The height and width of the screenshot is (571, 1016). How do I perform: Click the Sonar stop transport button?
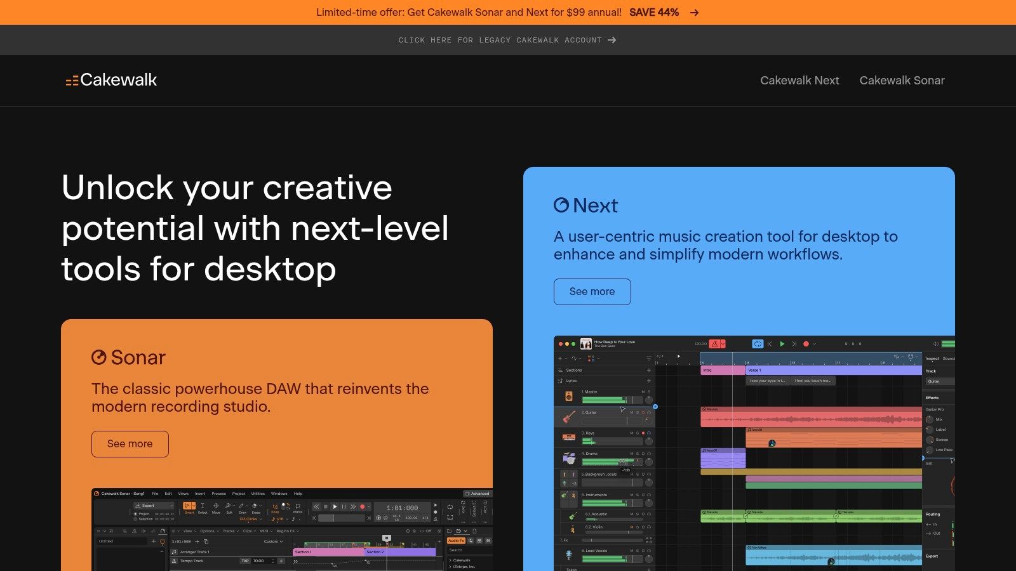pos(326,507)
